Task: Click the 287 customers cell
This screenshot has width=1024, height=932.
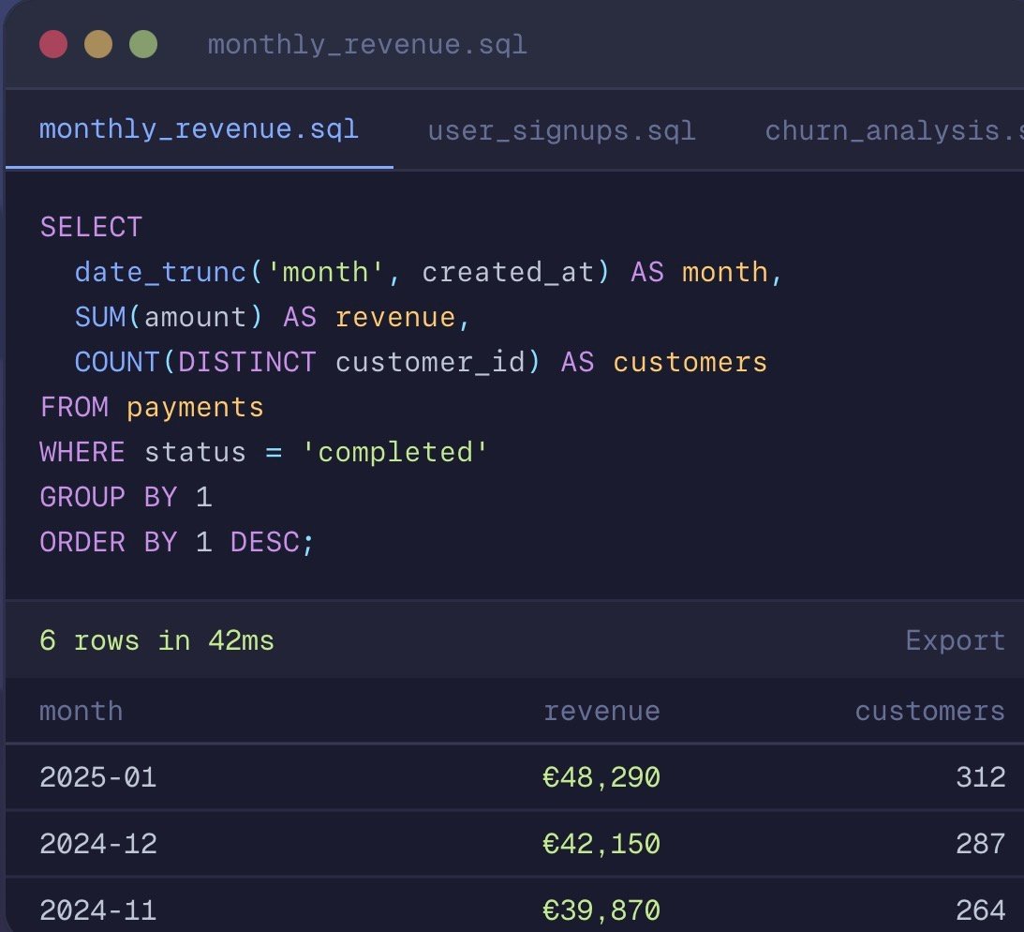Action: point(980,844)
